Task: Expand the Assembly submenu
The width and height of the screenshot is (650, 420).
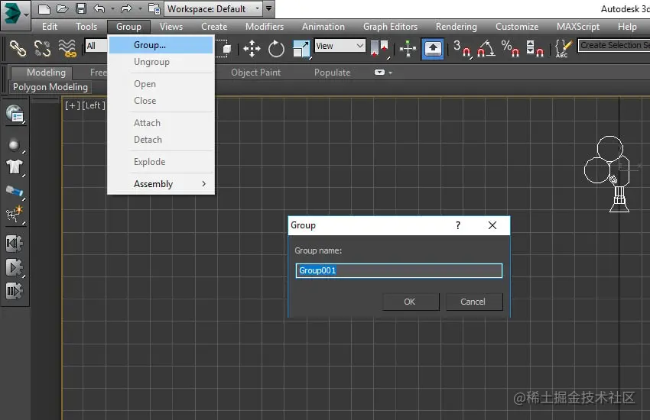Action: pos(161,184)
